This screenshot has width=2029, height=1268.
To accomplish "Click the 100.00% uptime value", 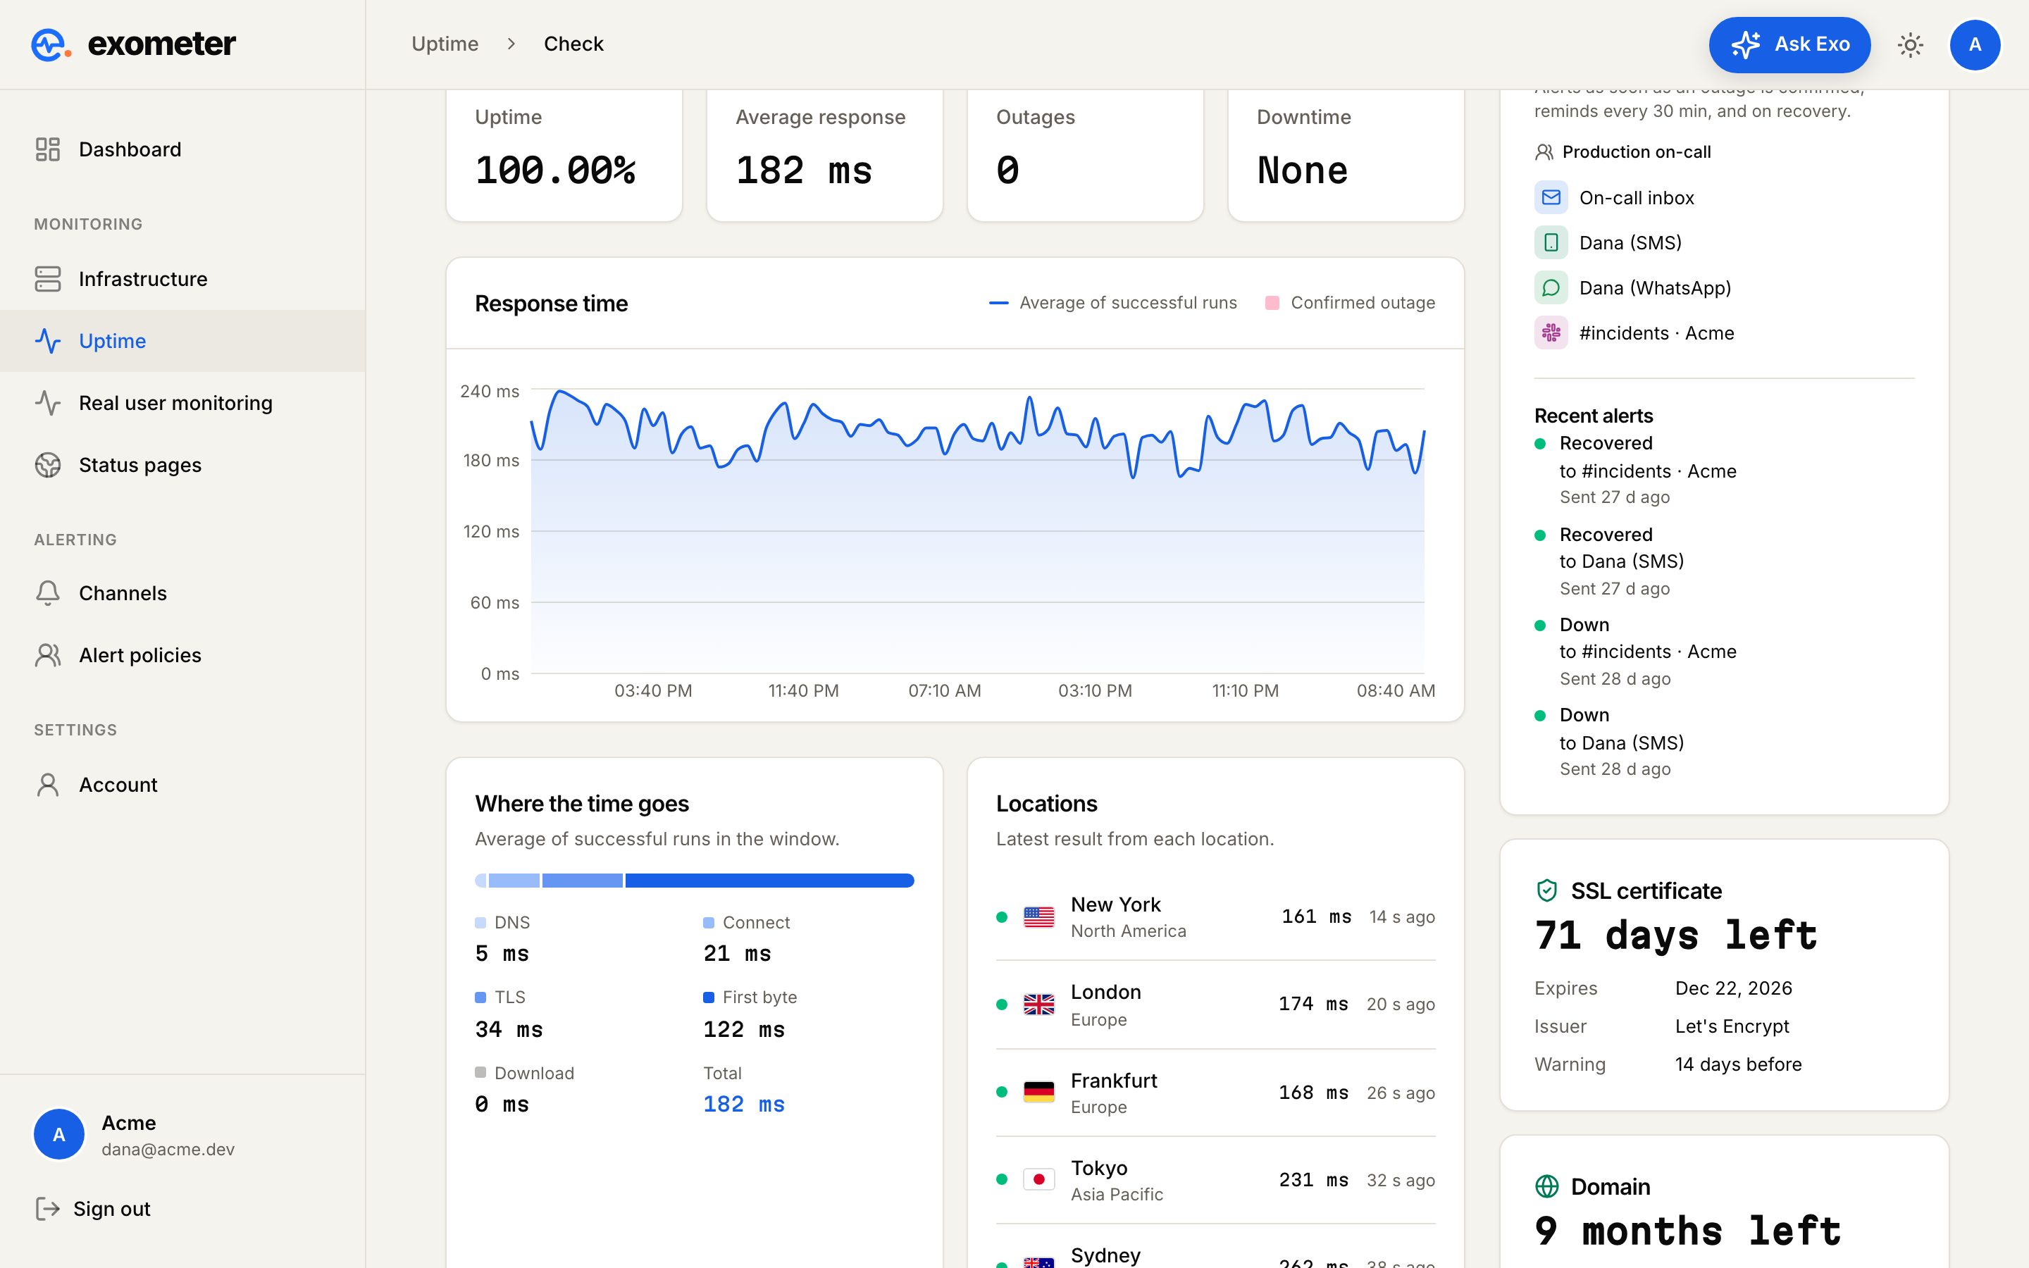I will pyautogui.click(x=555, y=170).
